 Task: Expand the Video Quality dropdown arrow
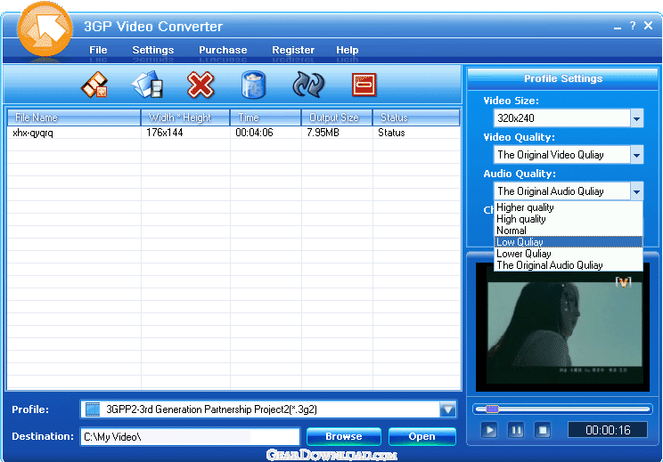tap(637, 155)
